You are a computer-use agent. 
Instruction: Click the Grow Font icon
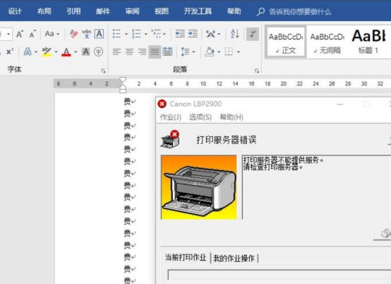click(x=20, y=34)
